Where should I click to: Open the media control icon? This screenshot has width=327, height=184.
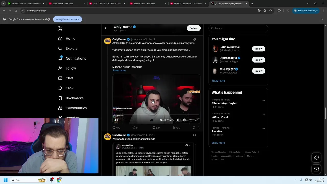(x=288, y=11)
